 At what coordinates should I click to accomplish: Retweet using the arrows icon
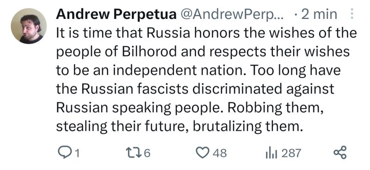[x=133, y=153]
